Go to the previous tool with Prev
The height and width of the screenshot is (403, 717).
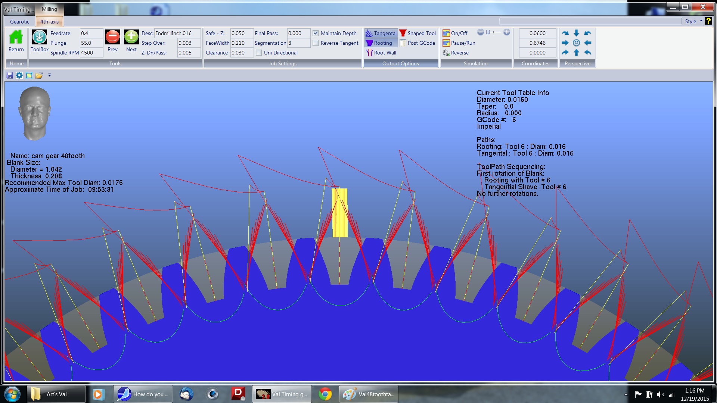[112, 38]
